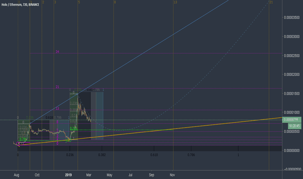The height and width of the screenshot is (179, 303).
Task: Click the bottom scale label 0.382
Action: (102, 155)
